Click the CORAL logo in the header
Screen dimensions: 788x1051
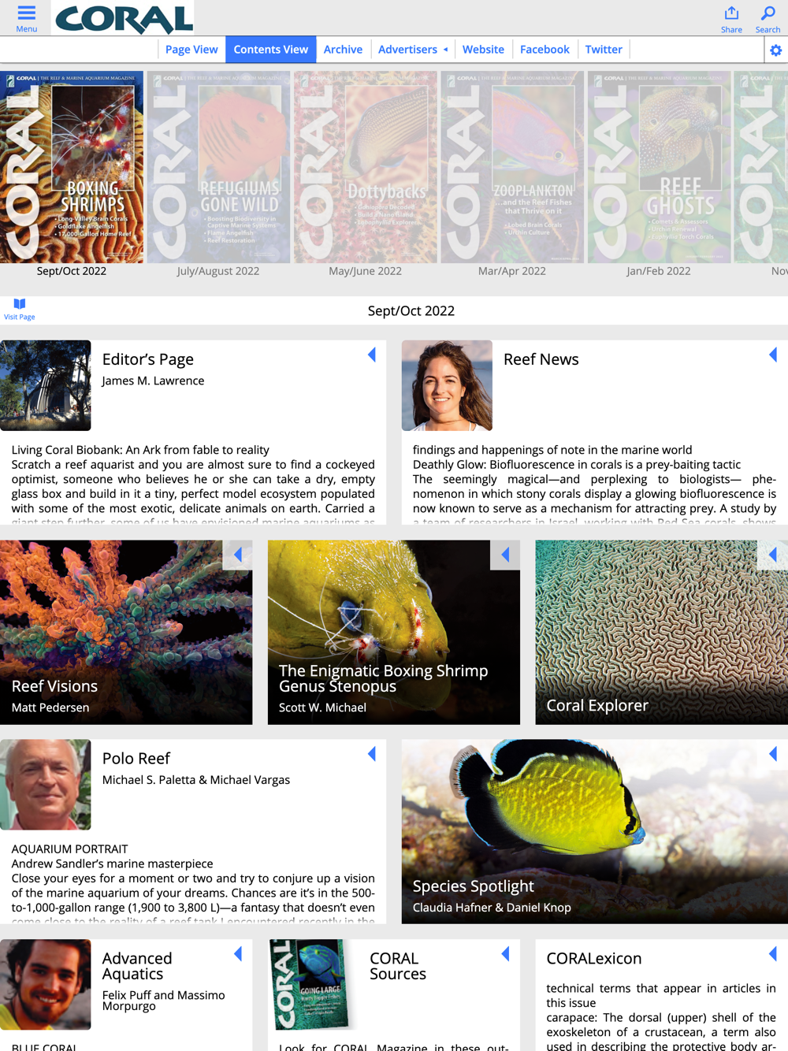(124, 18)
